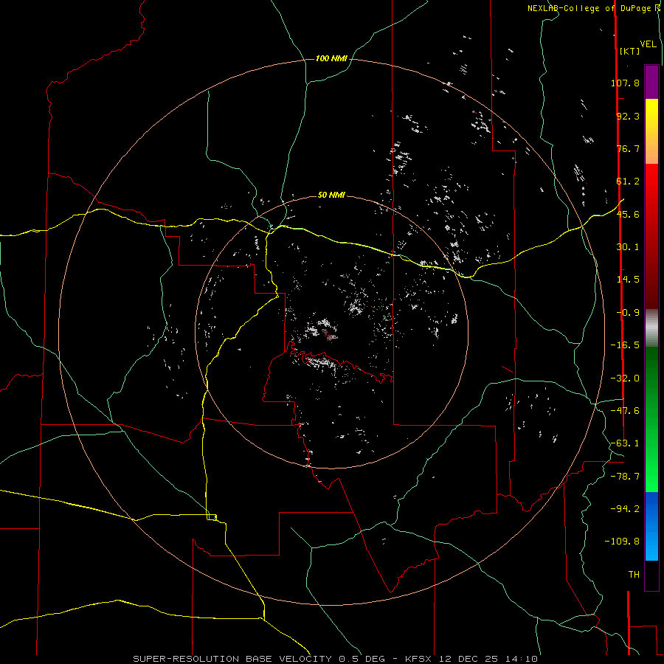Click the [KT] units label
The width and height of the screenshot is (664, 664).
(x=629, y=51)
